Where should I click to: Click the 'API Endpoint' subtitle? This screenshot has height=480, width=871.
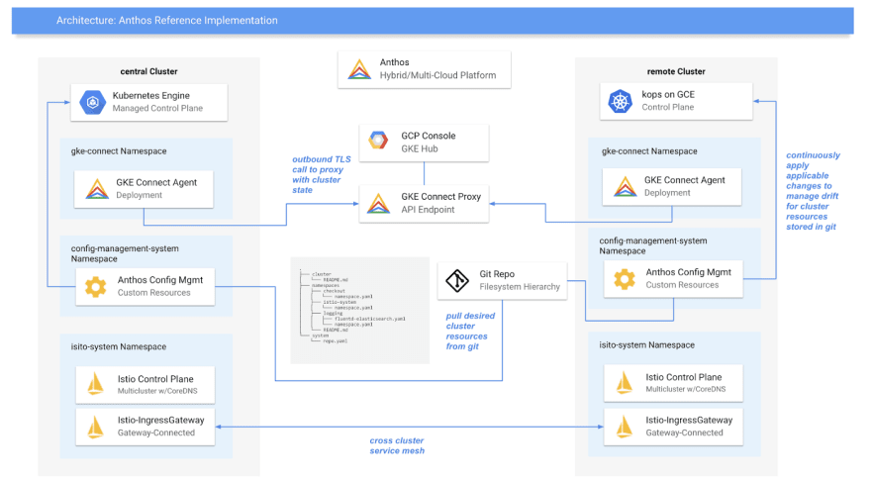click(x=428, y=210)
